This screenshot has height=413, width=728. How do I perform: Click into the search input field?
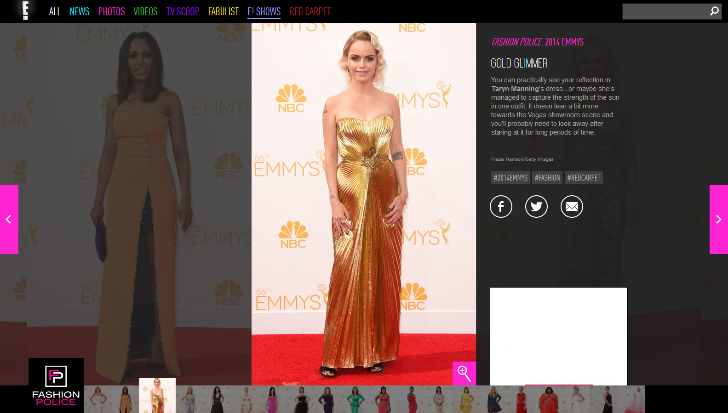[x=665, y=11]
